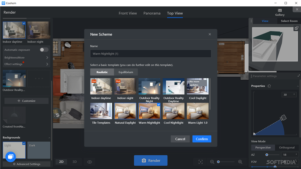Select the Equilibrium template tab
Image resolution: width=301 pixels, height=169 pixels.
[126, 72]
